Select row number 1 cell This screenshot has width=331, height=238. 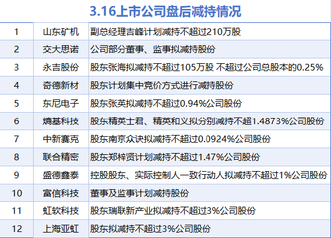16,32
